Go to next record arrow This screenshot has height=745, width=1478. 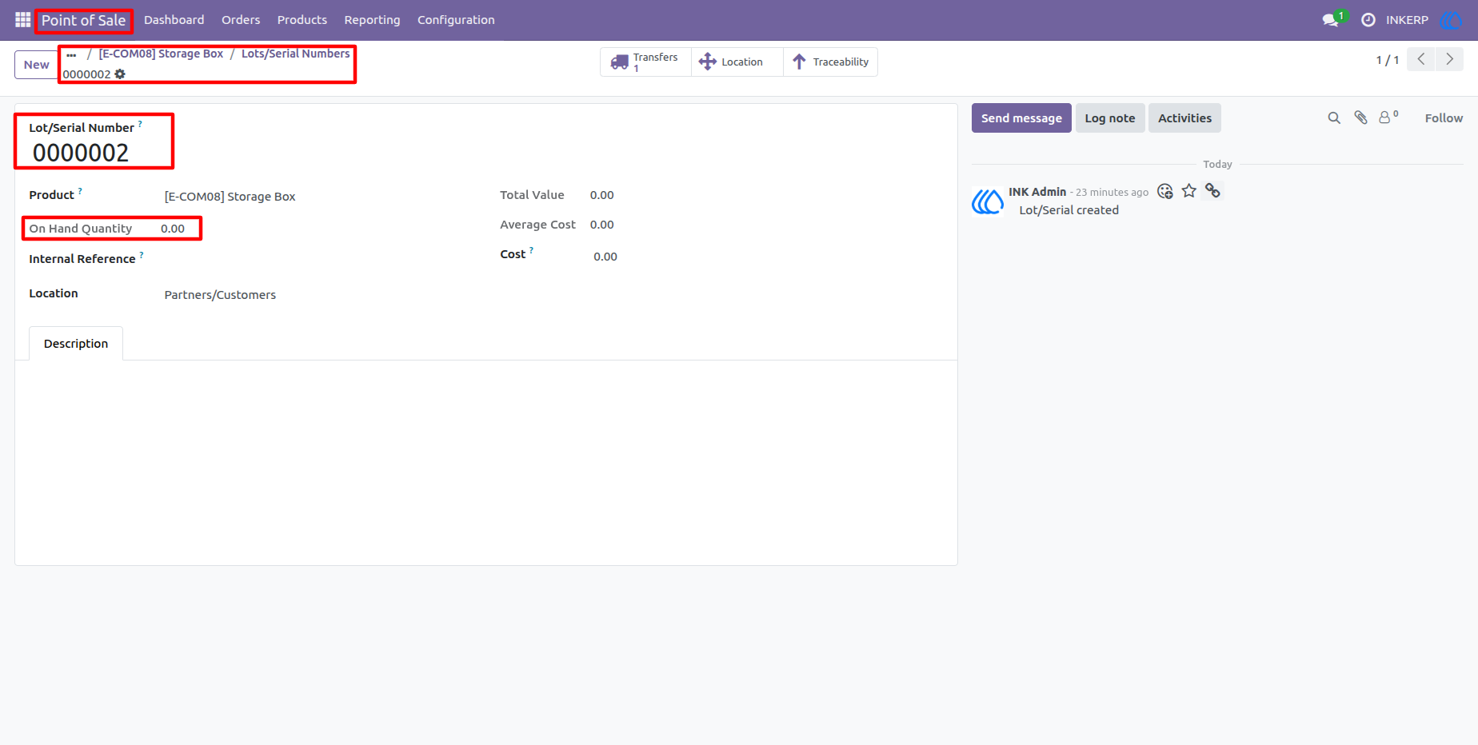1449,59
